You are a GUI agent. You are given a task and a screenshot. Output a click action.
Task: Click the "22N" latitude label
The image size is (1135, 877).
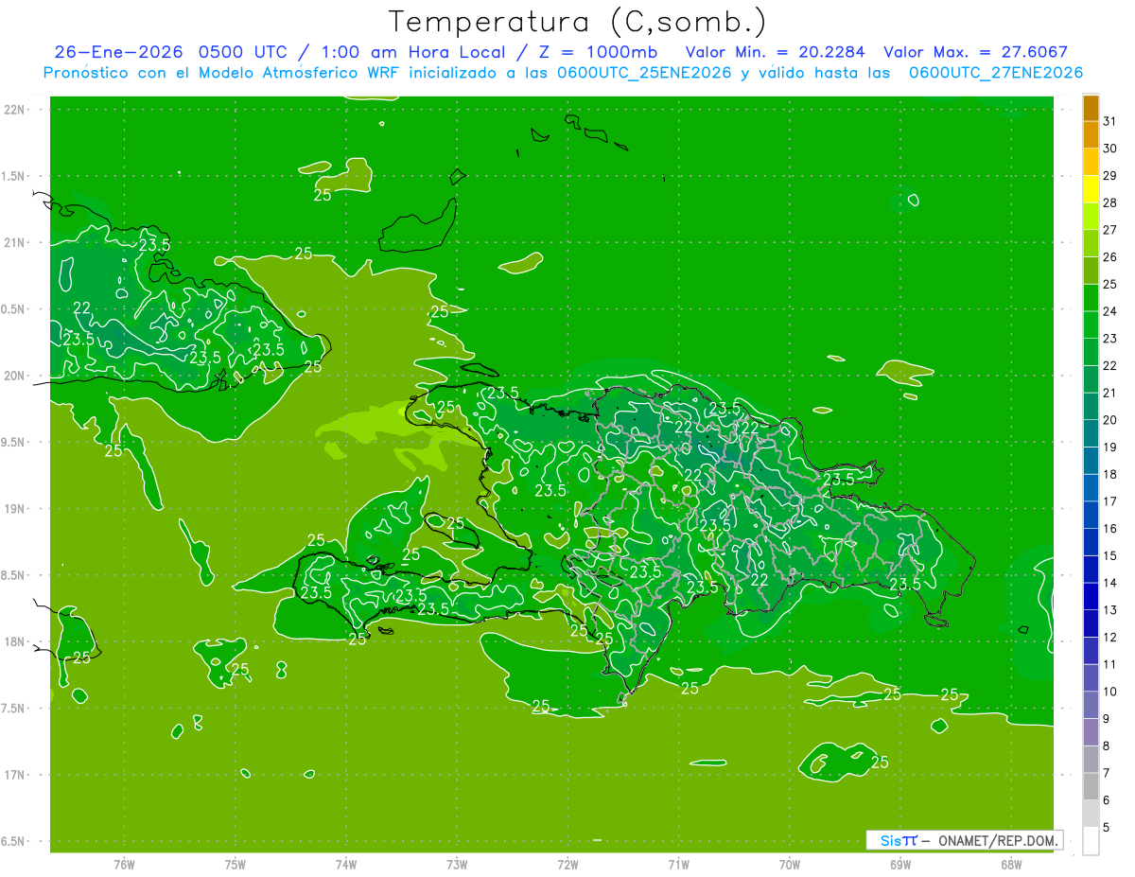13,110
